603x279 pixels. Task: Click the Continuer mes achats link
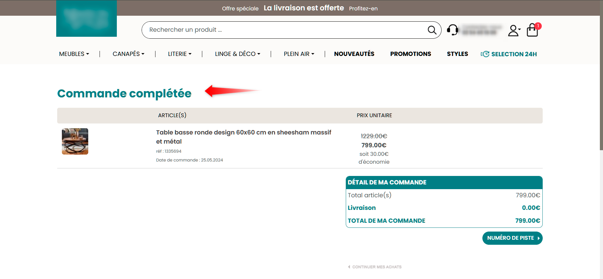(376, 267)
